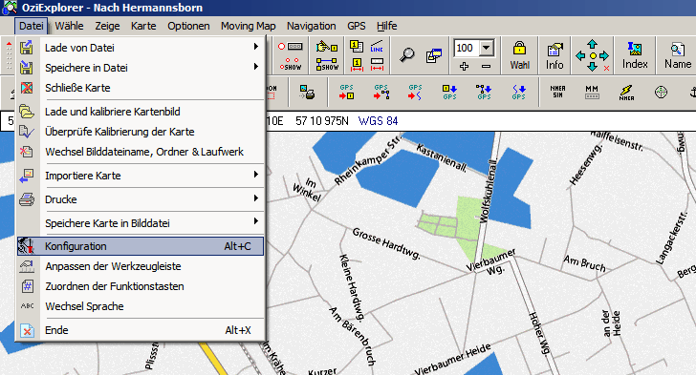Open the track point tools icon
Screen dimensions: 696x375
pos(291,46)
